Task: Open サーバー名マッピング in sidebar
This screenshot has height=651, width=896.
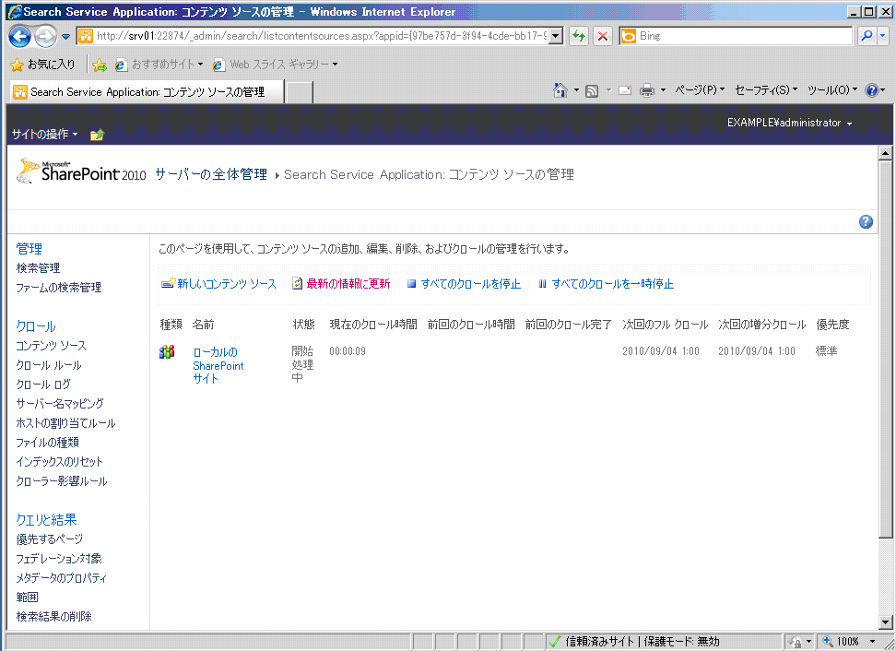Action: pos(59,404)
